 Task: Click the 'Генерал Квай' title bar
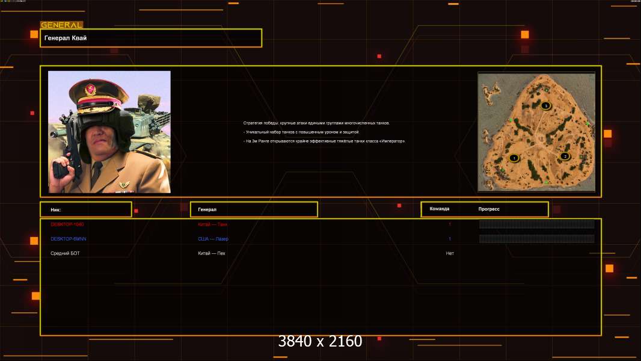click(x=151, y=38)
